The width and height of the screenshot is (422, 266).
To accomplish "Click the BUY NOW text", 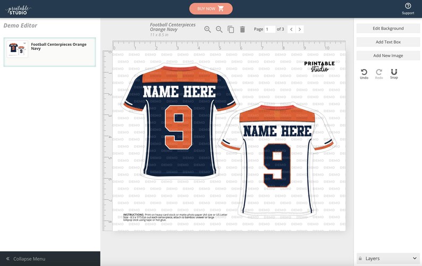I will click(206, 9).
